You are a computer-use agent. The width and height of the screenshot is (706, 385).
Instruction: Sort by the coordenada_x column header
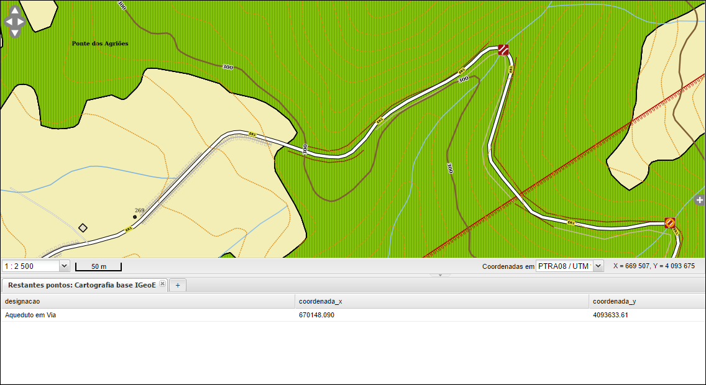click(x=441, y=301)
